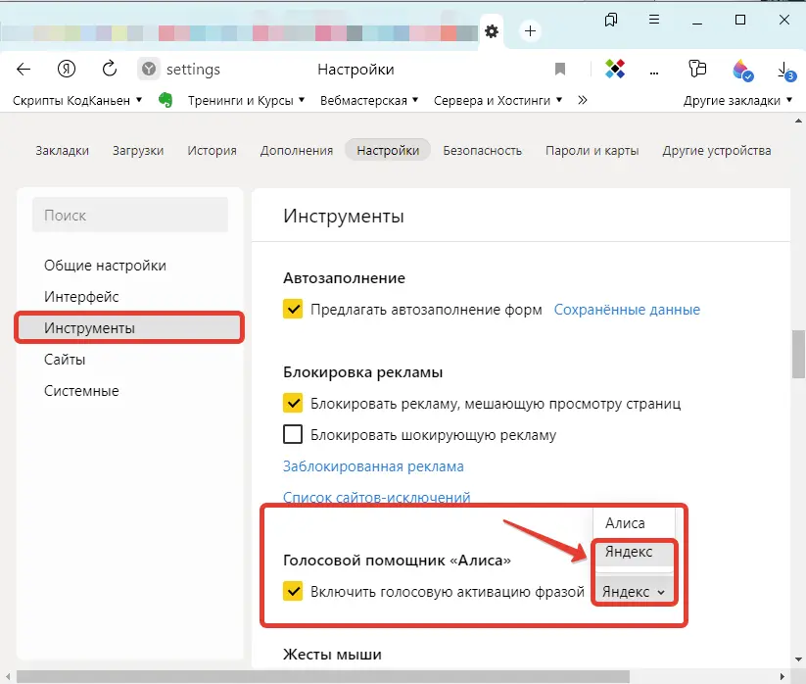Bookmark this page with the flag icon

[x=560, y=70]
